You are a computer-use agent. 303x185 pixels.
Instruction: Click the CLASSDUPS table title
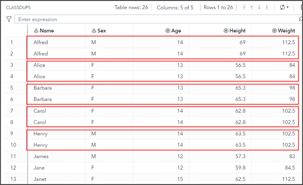(18, 7)
